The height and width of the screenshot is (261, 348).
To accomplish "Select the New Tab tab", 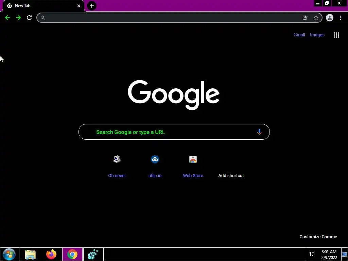I will pos(43,6).
